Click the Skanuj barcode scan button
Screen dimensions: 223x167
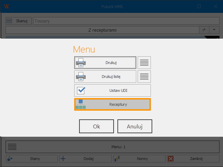pyautogui.click(x=19, y=21)
